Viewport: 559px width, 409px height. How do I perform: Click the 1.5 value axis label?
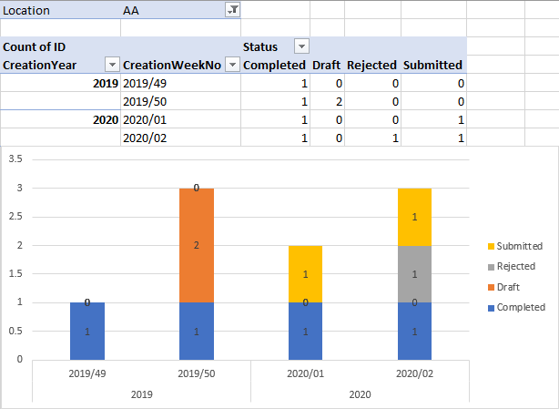pyautogui.click(x=15, y=273)
